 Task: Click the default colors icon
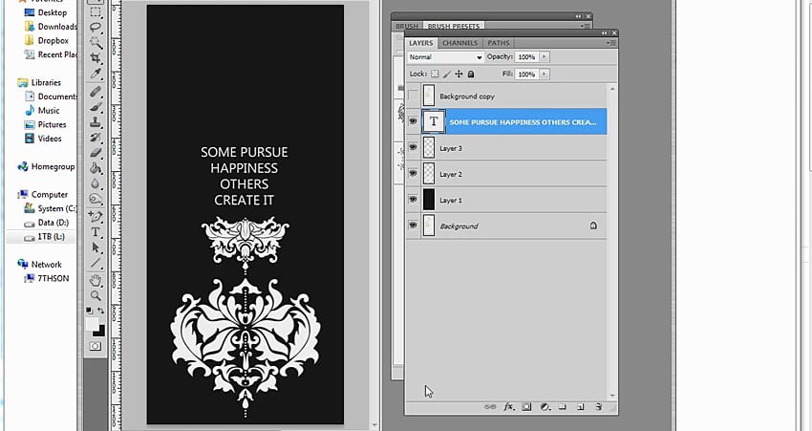pos(90,311)
